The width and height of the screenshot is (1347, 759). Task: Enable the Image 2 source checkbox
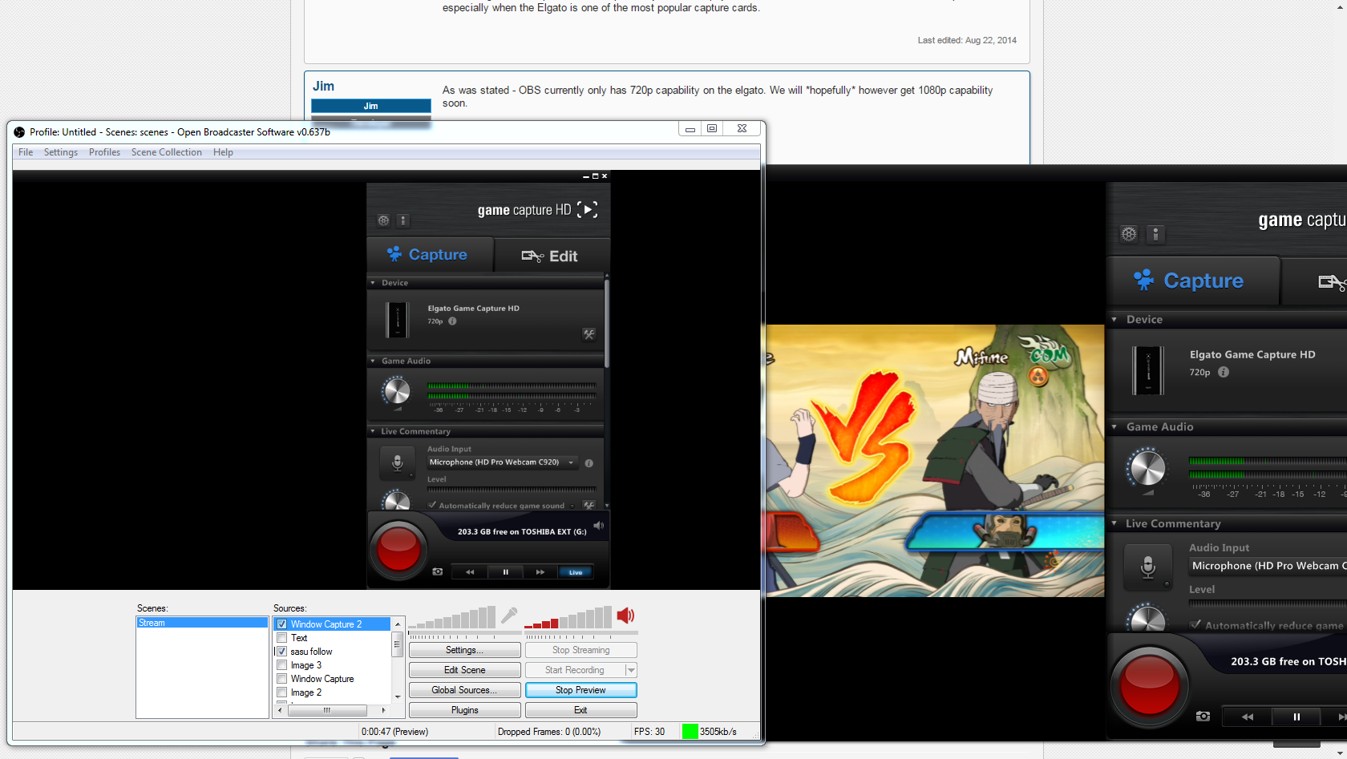point(282,692)
